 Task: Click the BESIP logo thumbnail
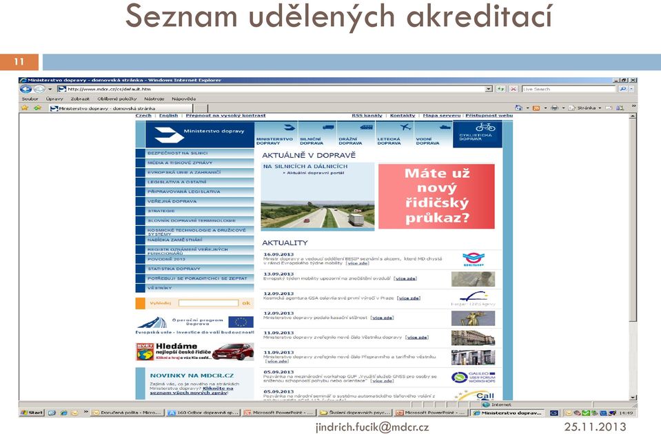[x=473, y=259]
